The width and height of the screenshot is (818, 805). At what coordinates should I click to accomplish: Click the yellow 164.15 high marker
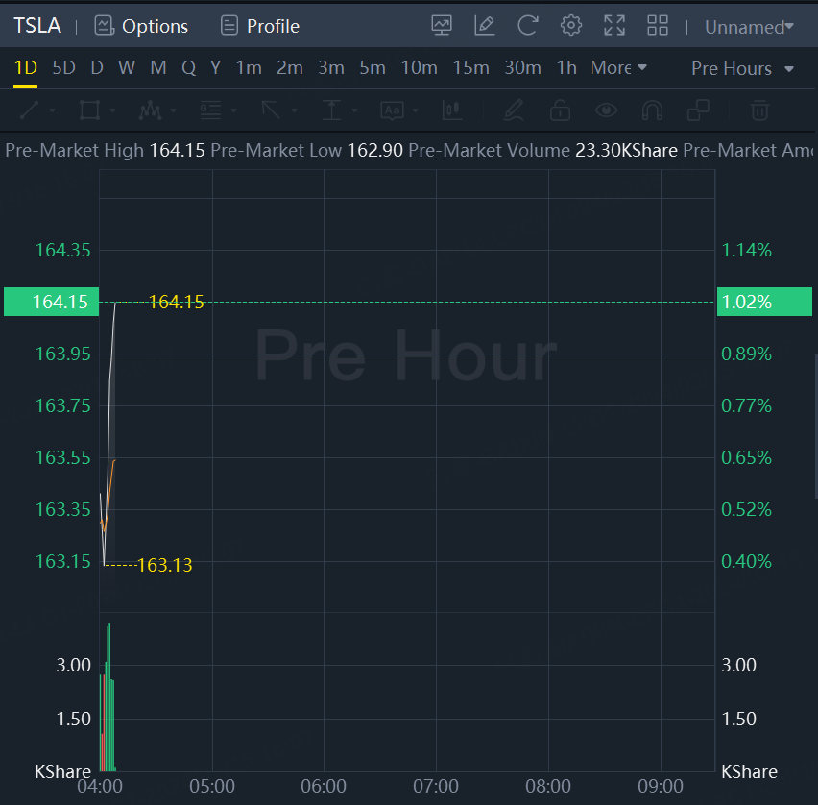[x=177, y=302]
